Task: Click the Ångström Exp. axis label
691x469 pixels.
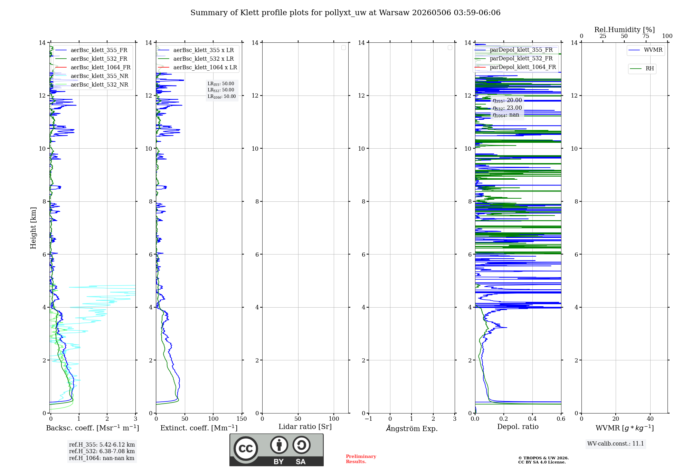Action: point(412,428)
